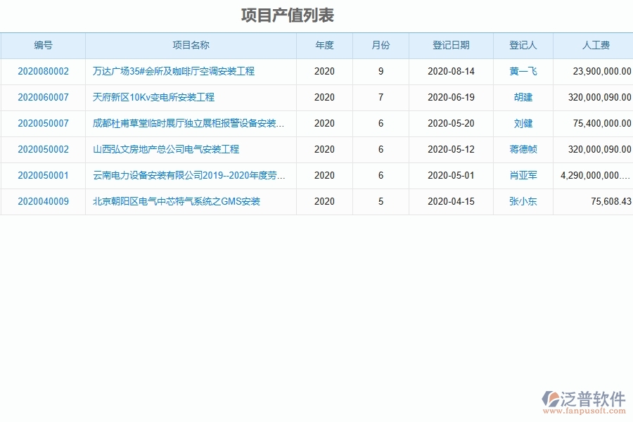Image resolution: width=633 pixels, height=422 pixels.
Task: Select registrant 黄一飞
Action: [x=522, y=71]
